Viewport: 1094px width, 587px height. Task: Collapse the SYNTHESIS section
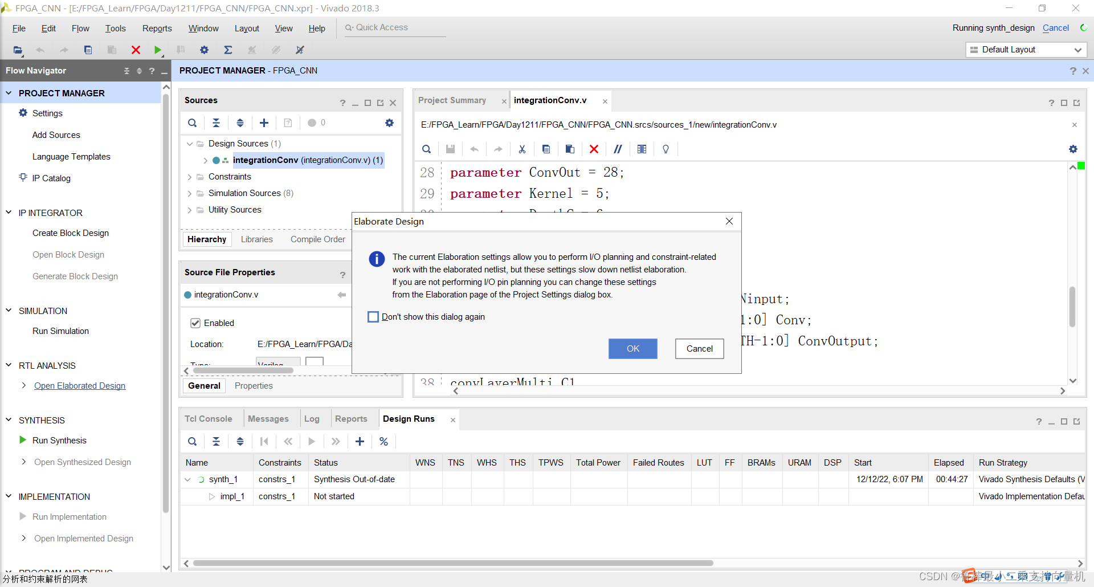(x=9, y=420)
